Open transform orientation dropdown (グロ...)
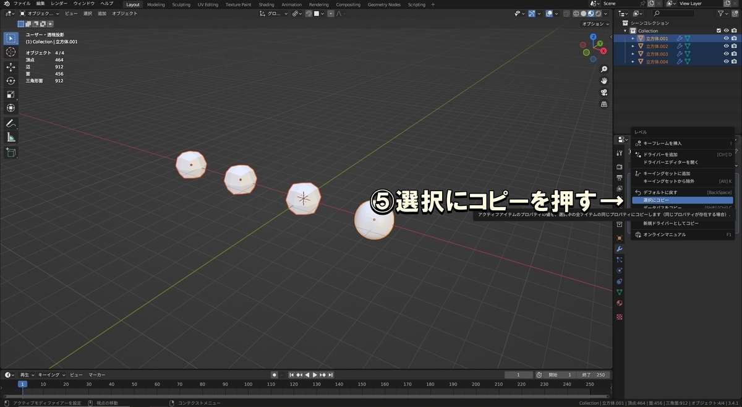 tap(274, 13)
